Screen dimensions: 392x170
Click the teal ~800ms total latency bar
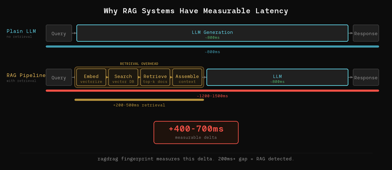212,46
